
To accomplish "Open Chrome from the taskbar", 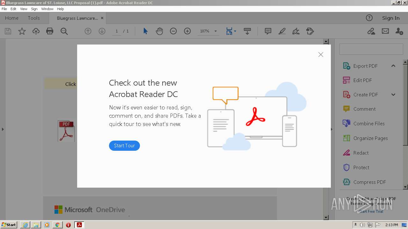I will (x=57, y=225).
